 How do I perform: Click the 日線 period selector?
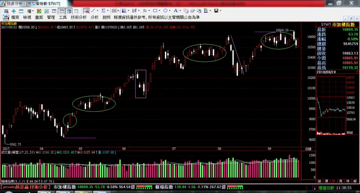click(308, 149)
